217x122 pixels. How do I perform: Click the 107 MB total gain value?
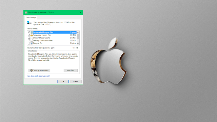coord(75,48)
